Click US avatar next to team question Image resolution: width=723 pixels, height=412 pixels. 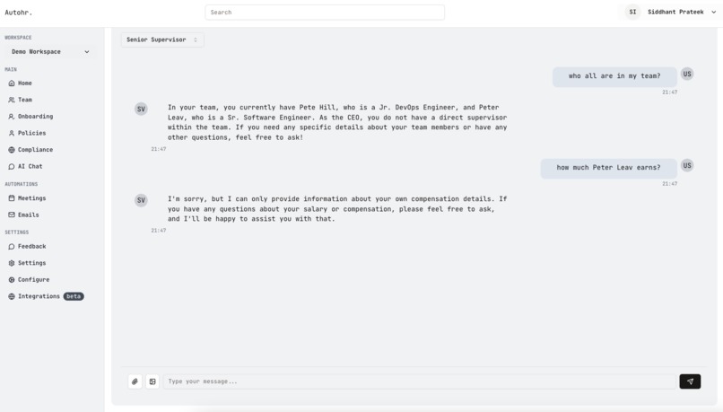coord(687,74)
